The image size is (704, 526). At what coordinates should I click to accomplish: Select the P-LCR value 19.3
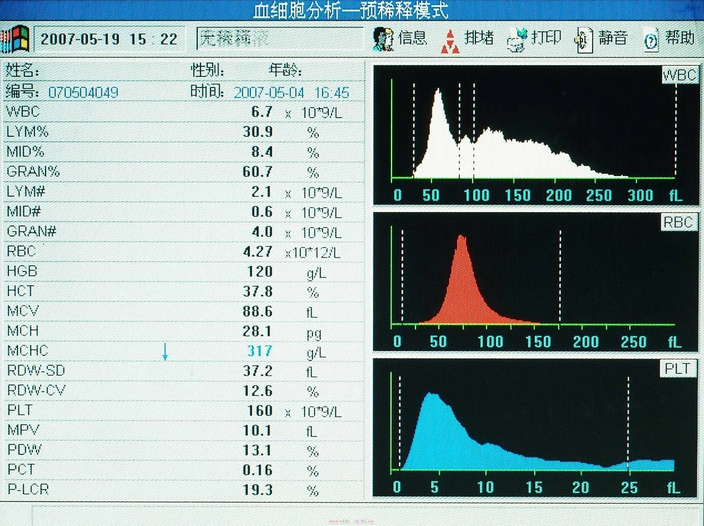coord(258,490)
